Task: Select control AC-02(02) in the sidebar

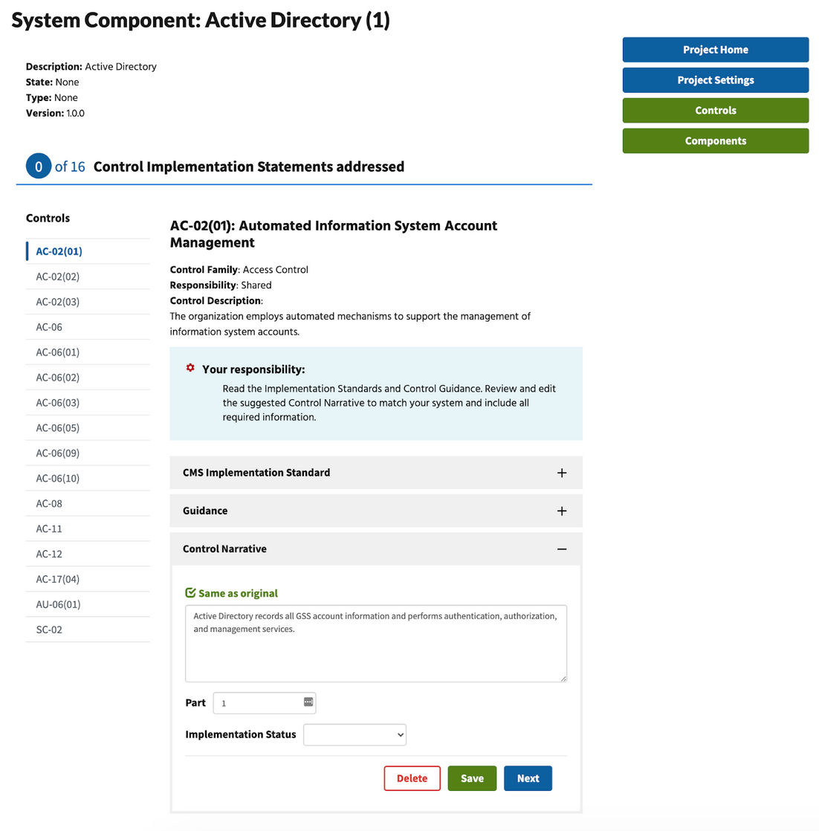Action: [x=58, y=277]
